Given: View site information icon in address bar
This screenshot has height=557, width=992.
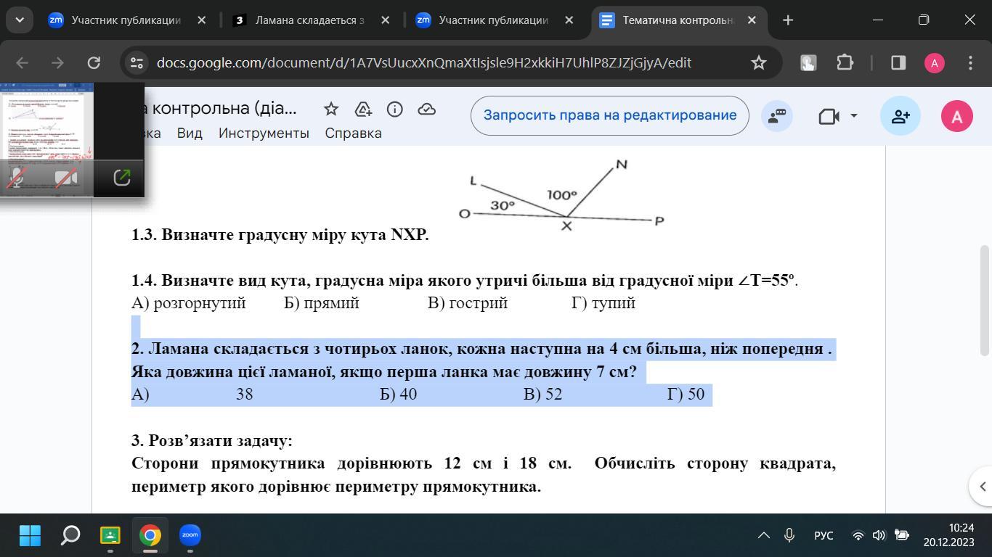Looking at the screenshot, I should (137, 63).
